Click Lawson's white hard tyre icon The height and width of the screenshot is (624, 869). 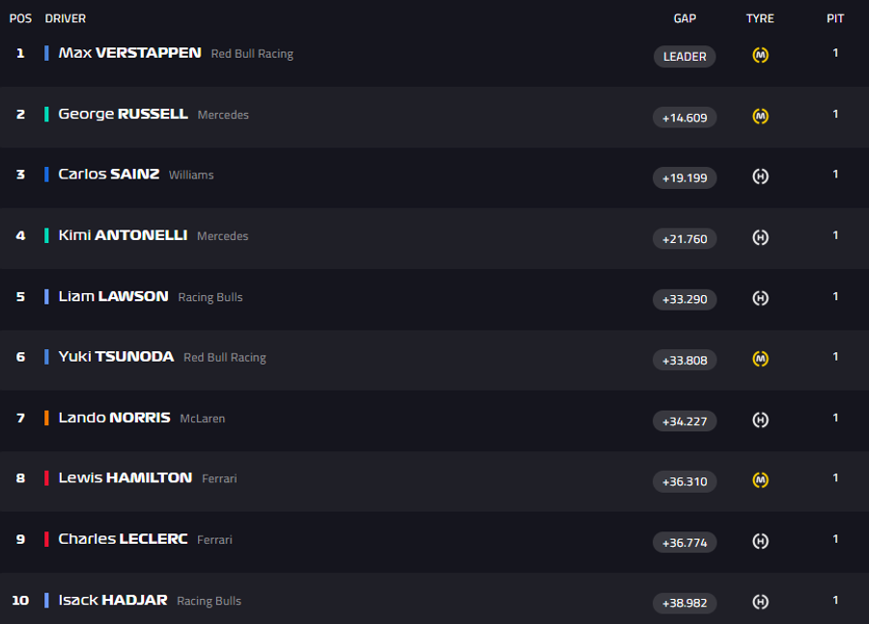click(x=760, y=298)
